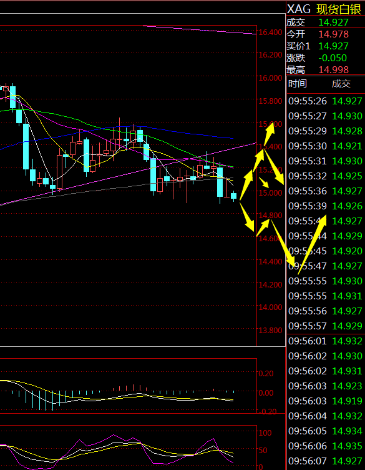
Task: Click the yellow upward arrow near 15.600
Action: (269, 134)
